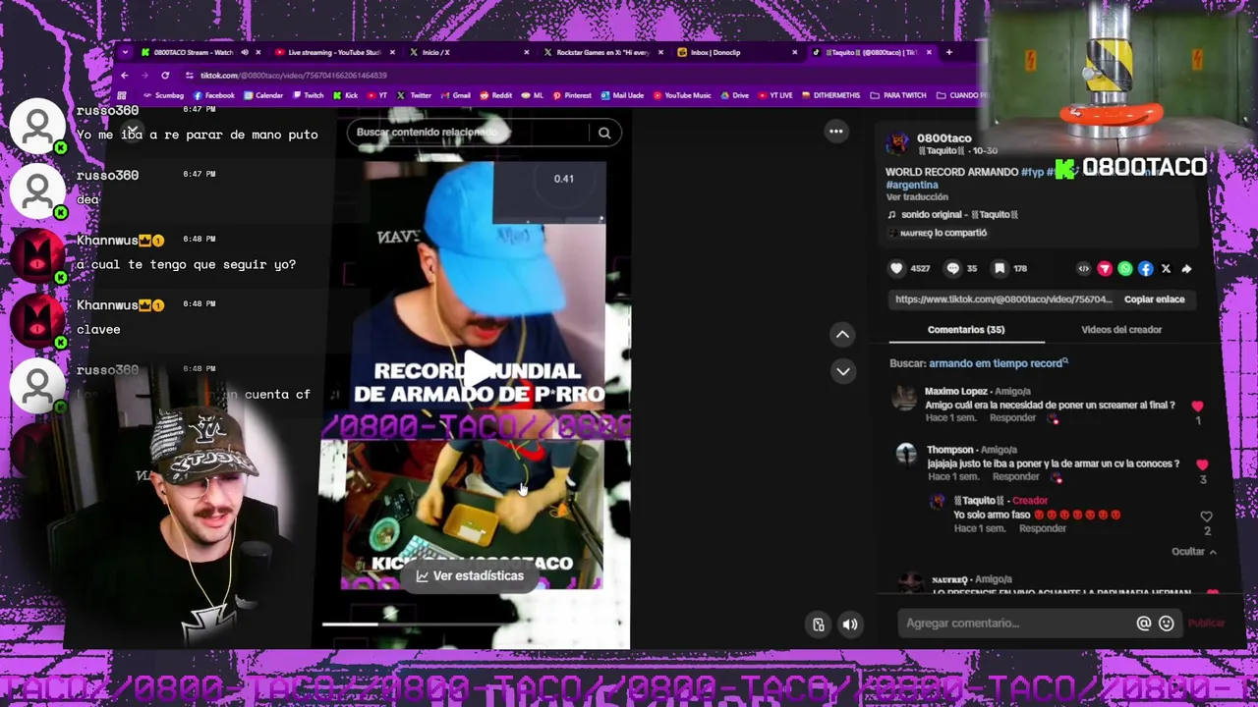Like the creator's reply 'Yo solo armo faso'
This screenshot has width=1258, height=707.
[x=1207, y=517]
